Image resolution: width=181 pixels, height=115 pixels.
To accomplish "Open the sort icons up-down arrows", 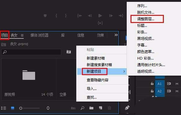I will pyautogui.click(x=48, y=108).
